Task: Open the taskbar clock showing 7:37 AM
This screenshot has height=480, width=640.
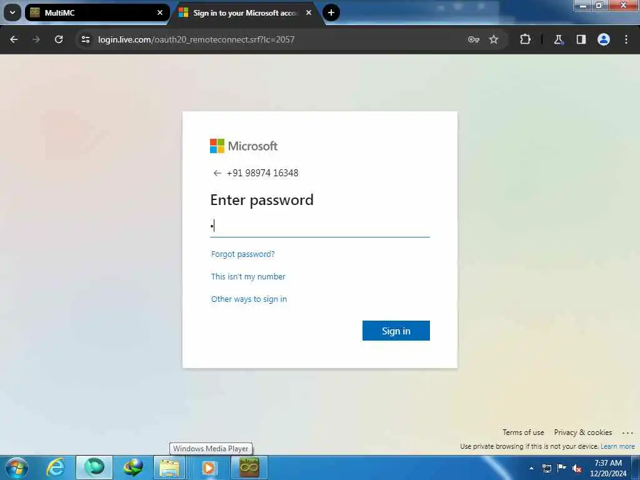Action: coord(608,468)
